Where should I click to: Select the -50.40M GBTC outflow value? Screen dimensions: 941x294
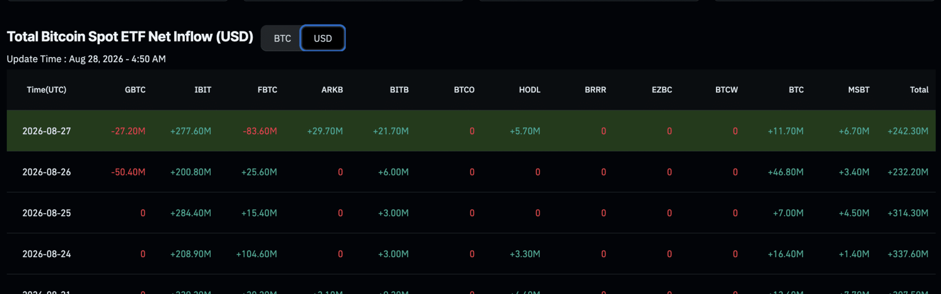(x=128, y=172)
